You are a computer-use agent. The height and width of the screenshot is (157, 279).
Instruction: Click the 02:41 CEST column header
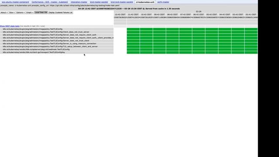[251, 14]
